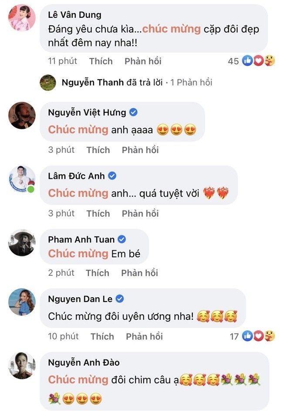This screenshot has height=413, width=283.
Task: Open Lâm Đức Anh's profile avatar
Action: pyautogui.click(x=22, y=179)
